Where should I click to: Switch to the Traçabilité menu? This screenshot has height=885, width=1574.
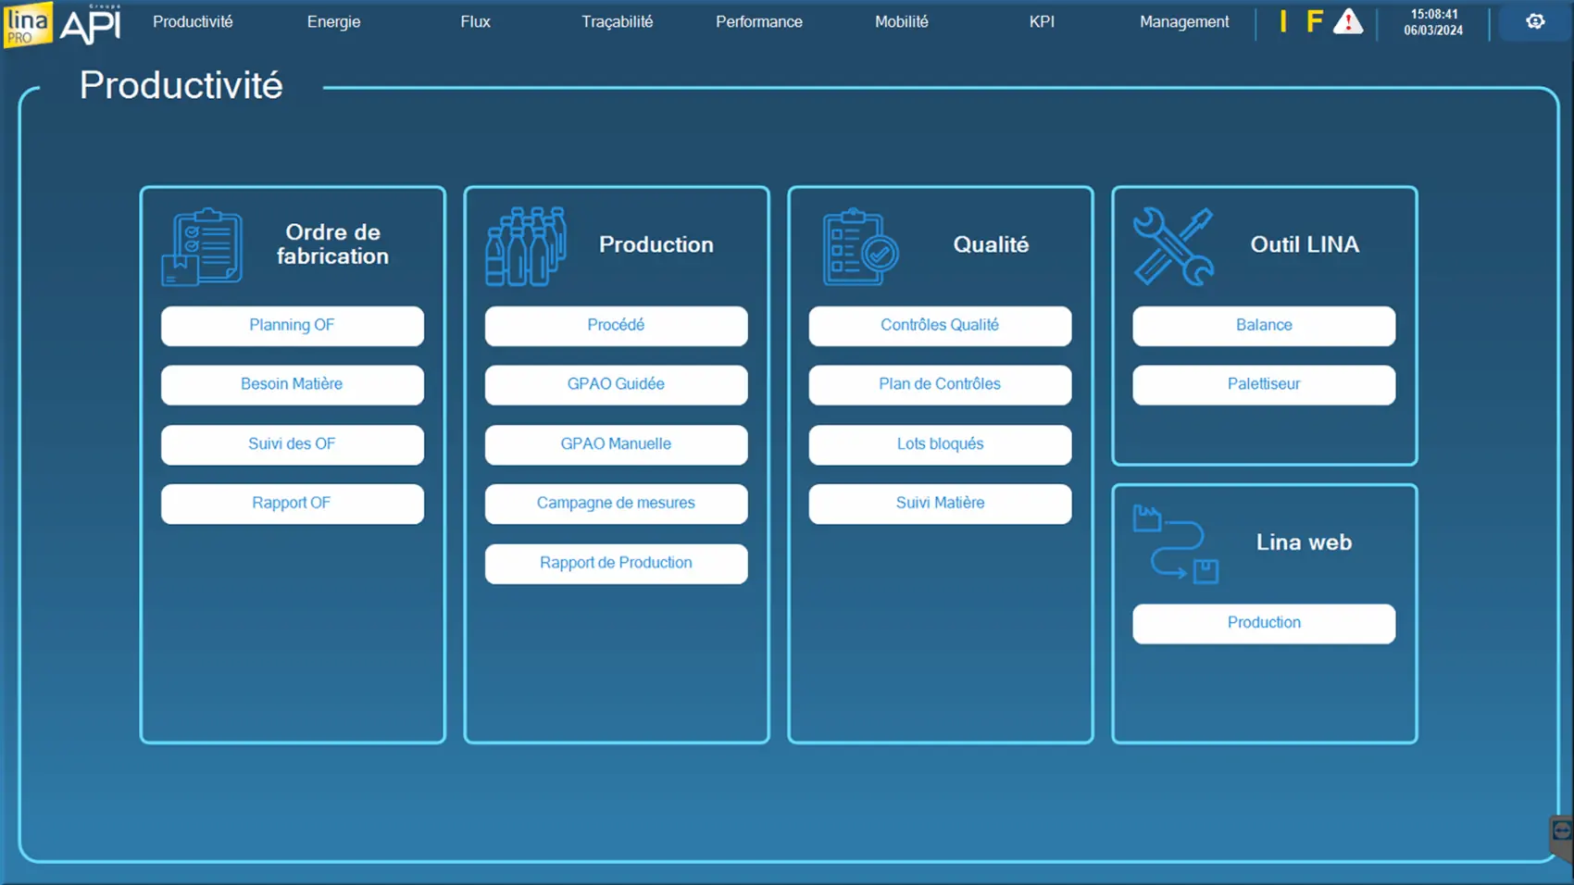pos(617,21)
